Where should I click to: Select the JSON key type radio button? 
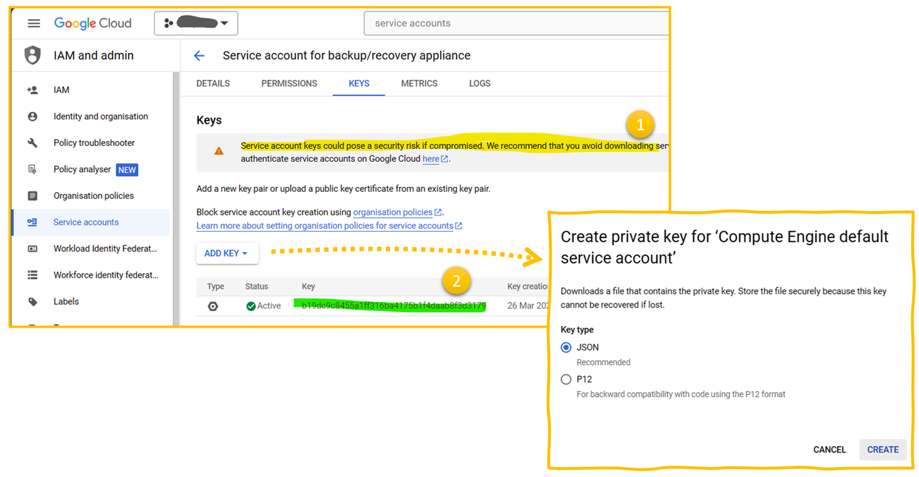[566, 347]
